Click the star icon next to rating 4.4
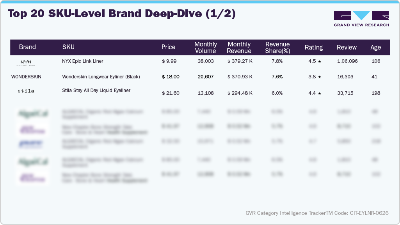 point(319,94)
